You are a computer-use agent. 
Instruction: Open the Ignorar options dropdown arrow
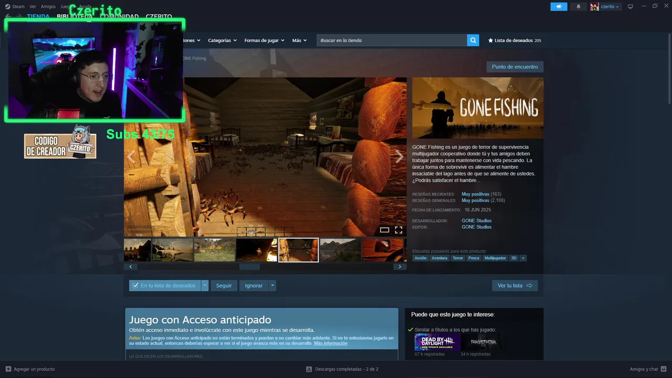[272, 286]
